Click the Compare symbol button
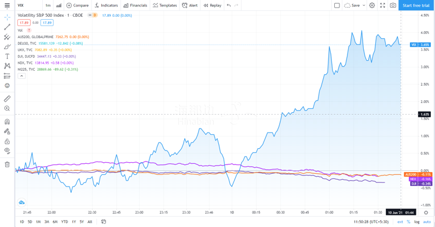435x227 pixels. 78,5
